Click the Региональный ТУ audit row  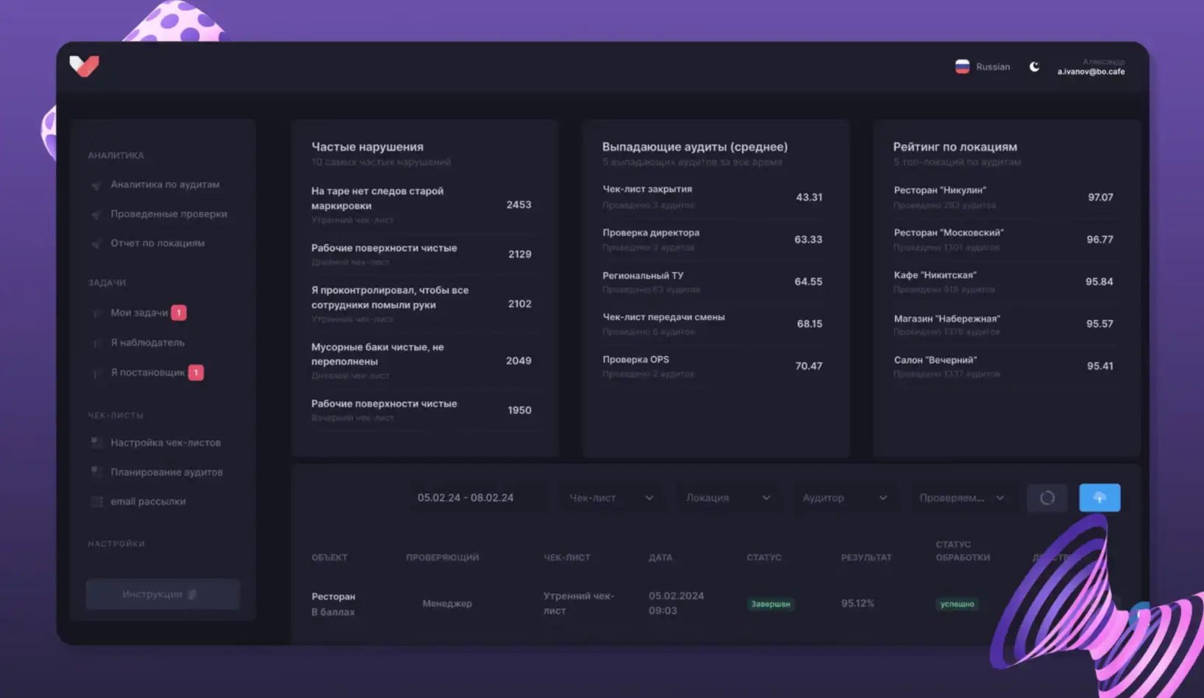713,282
